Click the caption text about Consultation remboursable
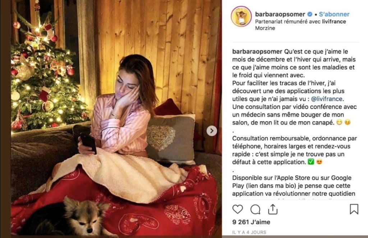This screenshot has height=238, width=368. pyautogui.click(x=295, y=150)
